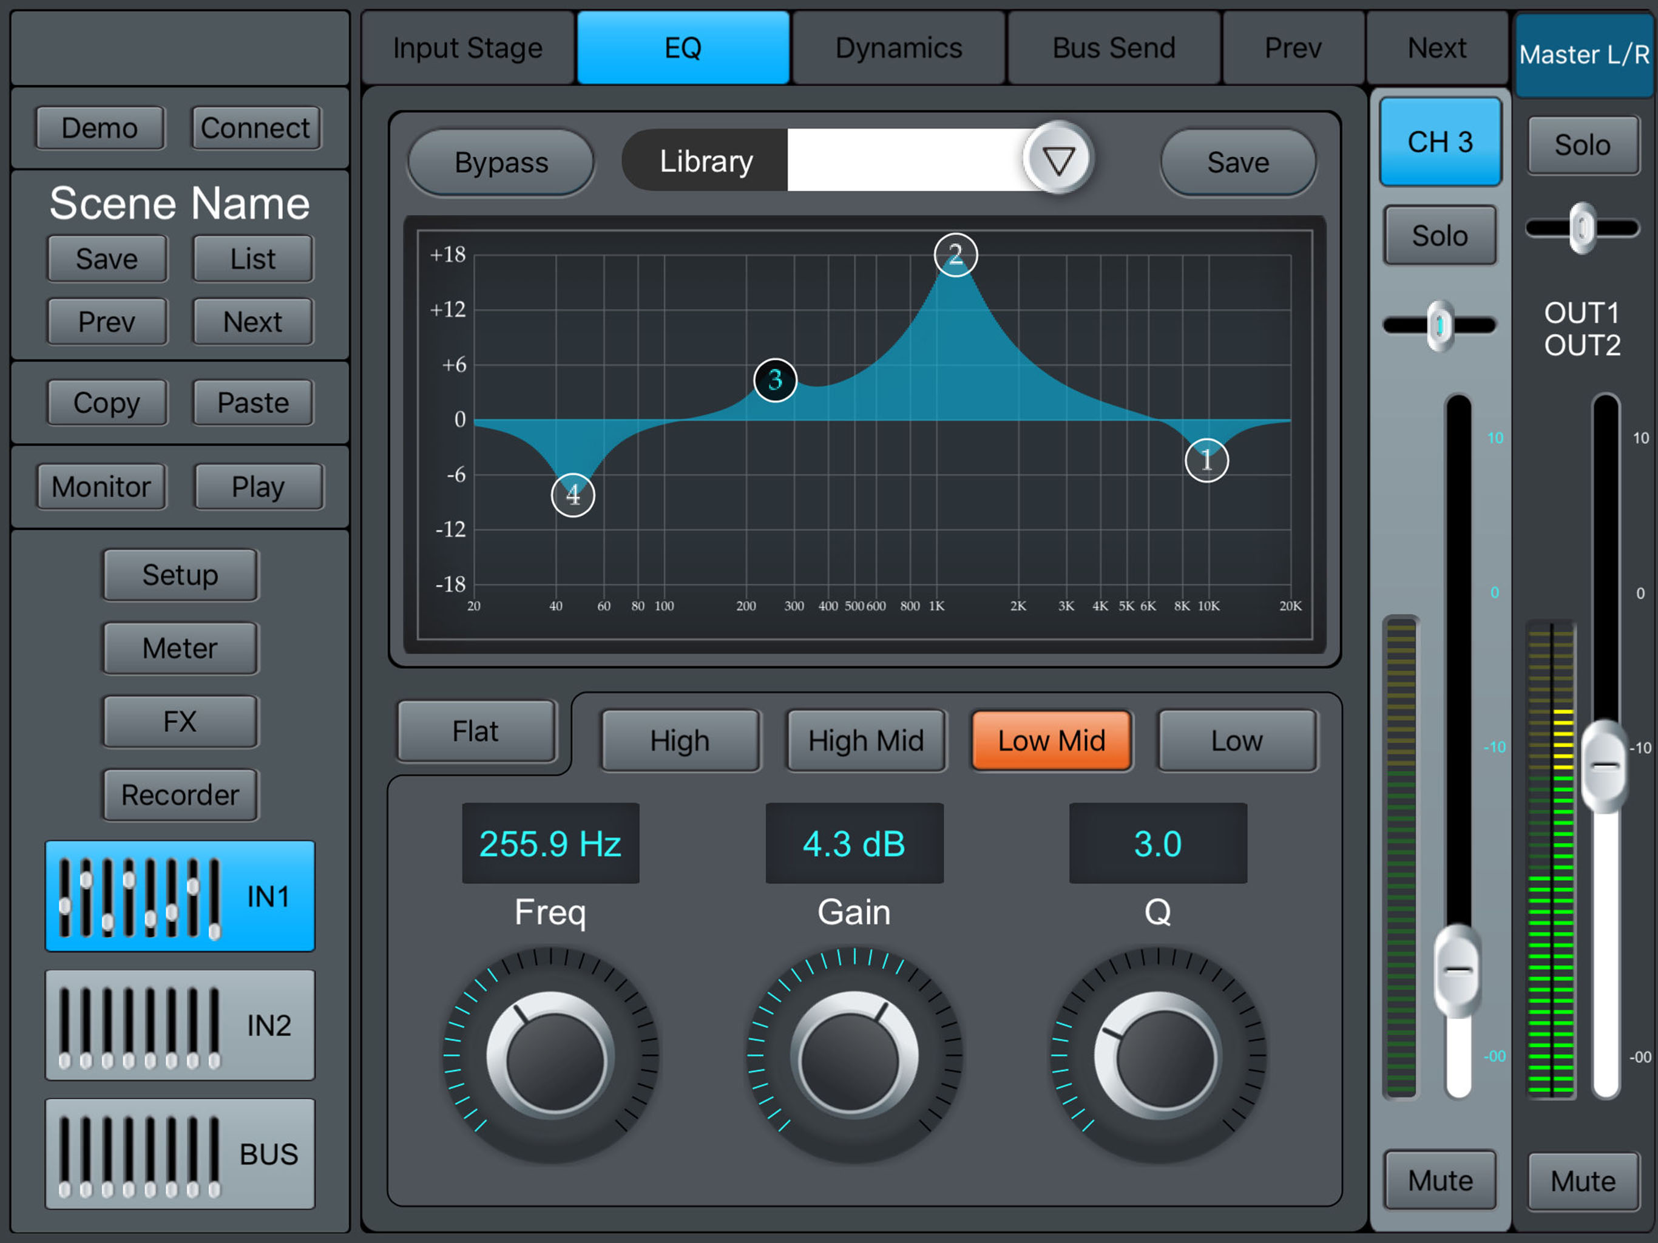The image size is (1658, 1243).
Task: Select EQ band node 1 on graph
Action: coord(1206,460)
